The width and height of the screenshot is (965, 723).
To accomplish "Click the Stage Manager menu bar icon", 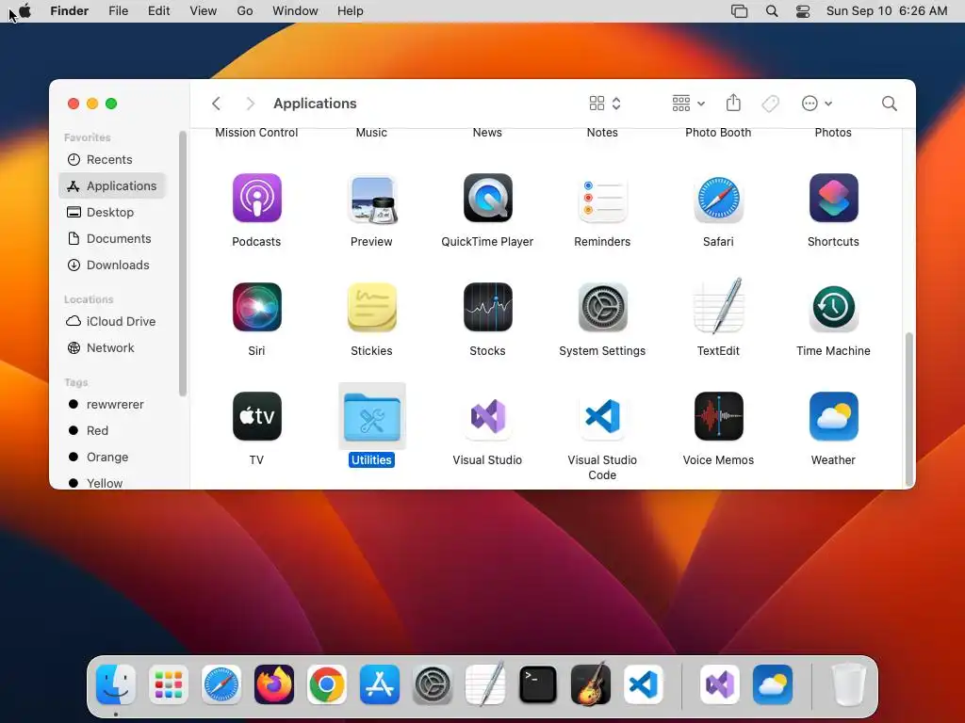I will pos(739,11).
